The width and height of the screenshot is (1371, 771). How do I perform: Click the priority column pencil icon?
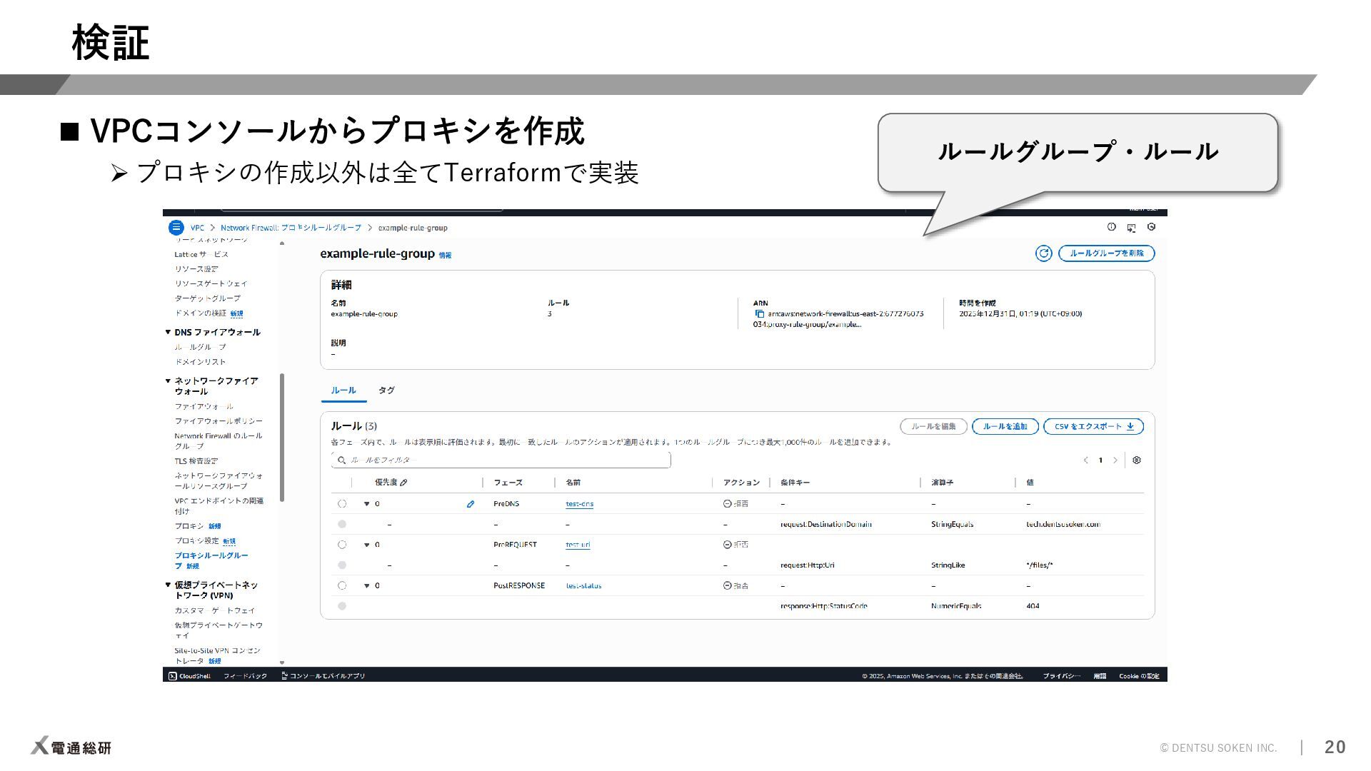click(404, 483)
